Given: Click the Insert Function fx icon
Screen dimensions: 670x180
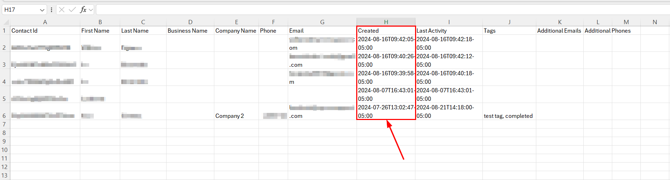Looking at the screenshot, I should click(83, 10).
